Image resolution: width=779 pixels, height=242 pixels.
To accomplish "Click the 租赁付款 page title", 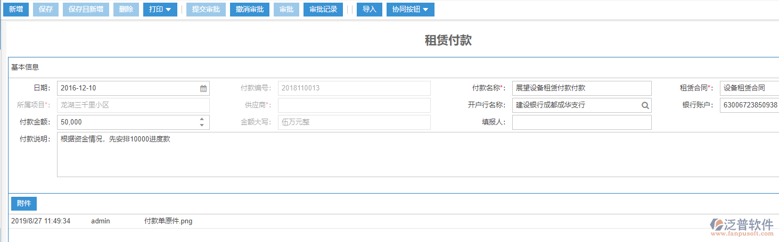I will click(448, 40).
